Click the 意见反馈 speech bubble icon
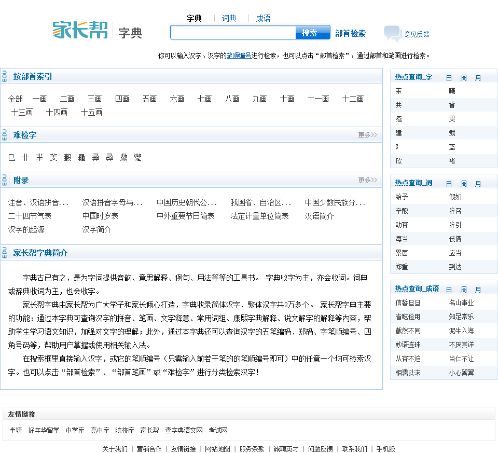 tap(392, 34)
